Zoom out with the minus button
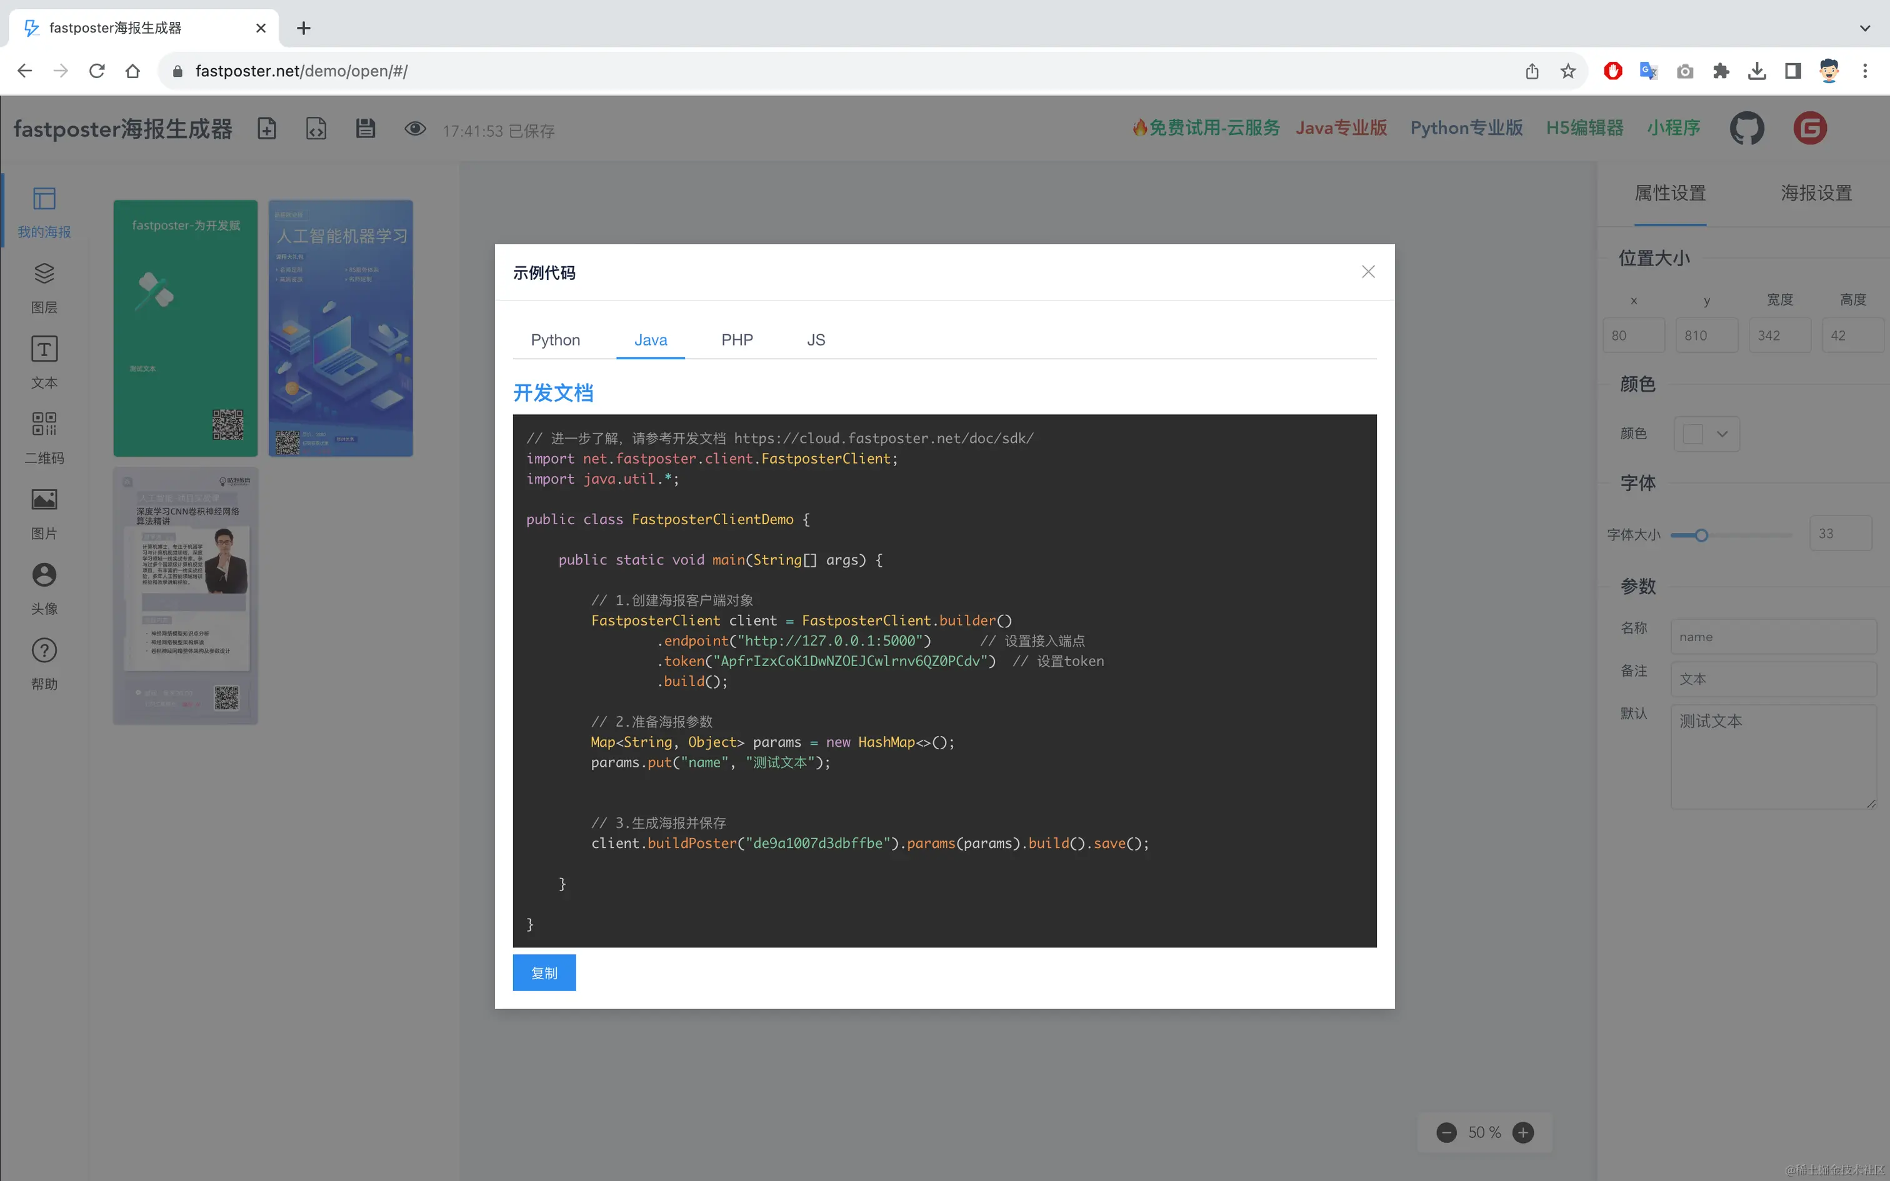 [x=1446, y=1132]
